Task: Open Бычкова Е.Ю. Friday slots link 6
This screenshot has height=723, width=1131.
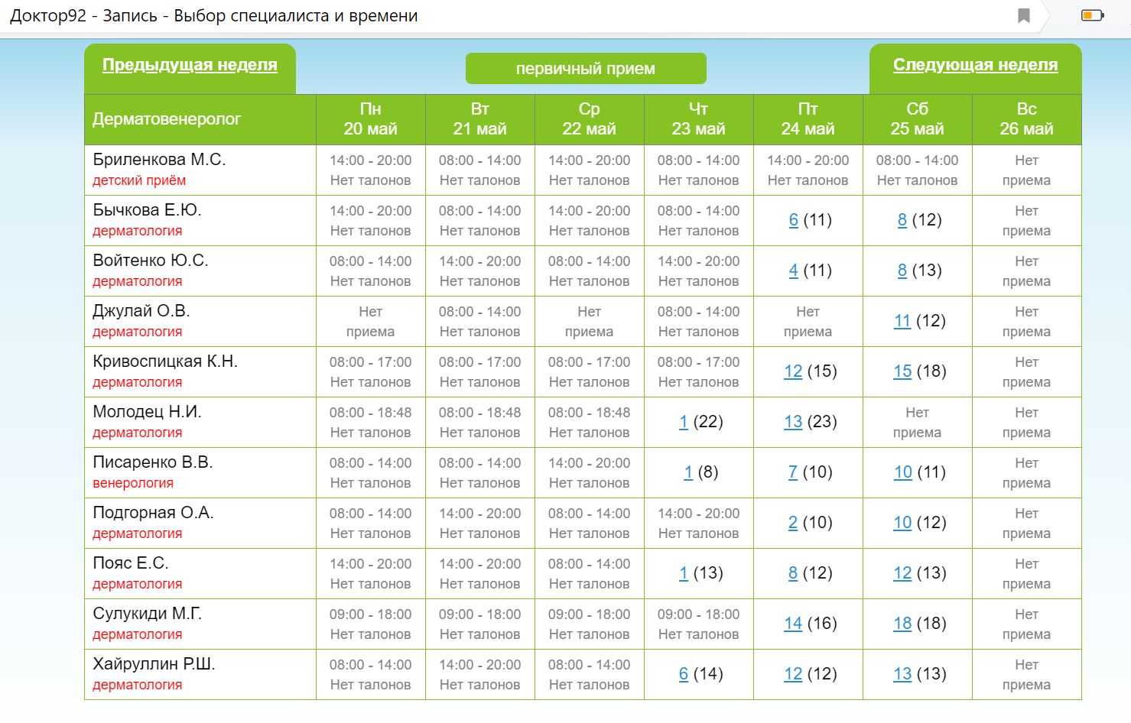Action: point(793,220)
